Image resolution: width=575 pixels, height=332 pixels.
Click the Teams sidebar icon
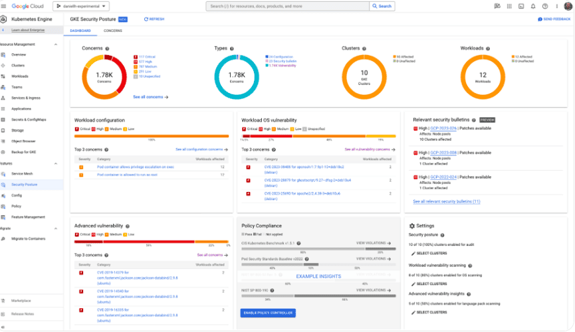tap(3, 87)
